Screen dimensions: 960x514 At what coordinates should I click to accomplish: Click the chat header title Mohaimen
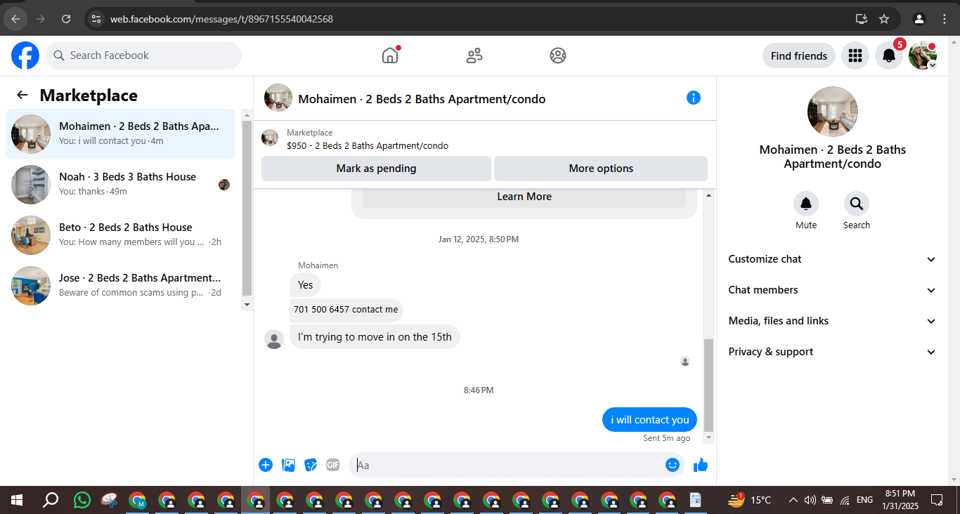coord(422,99)
